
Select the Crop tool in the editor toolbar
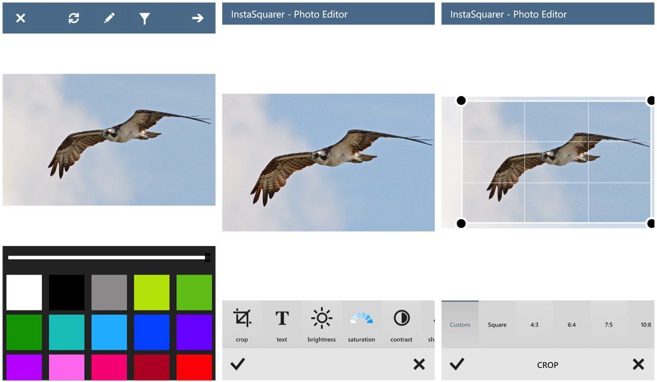[x=242, y=323]
